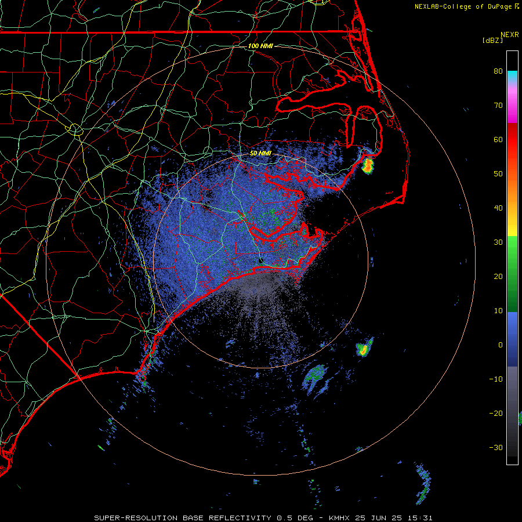Click the 50 NMI range ring label

tap(260, 153)
